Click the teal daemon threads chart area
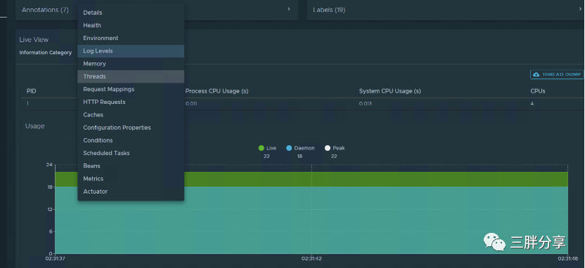 311,220
